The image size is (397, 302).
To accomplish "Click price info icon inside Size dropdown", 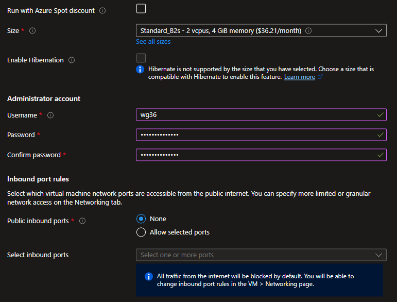I will pyautogui.click(x=308, y=31).
